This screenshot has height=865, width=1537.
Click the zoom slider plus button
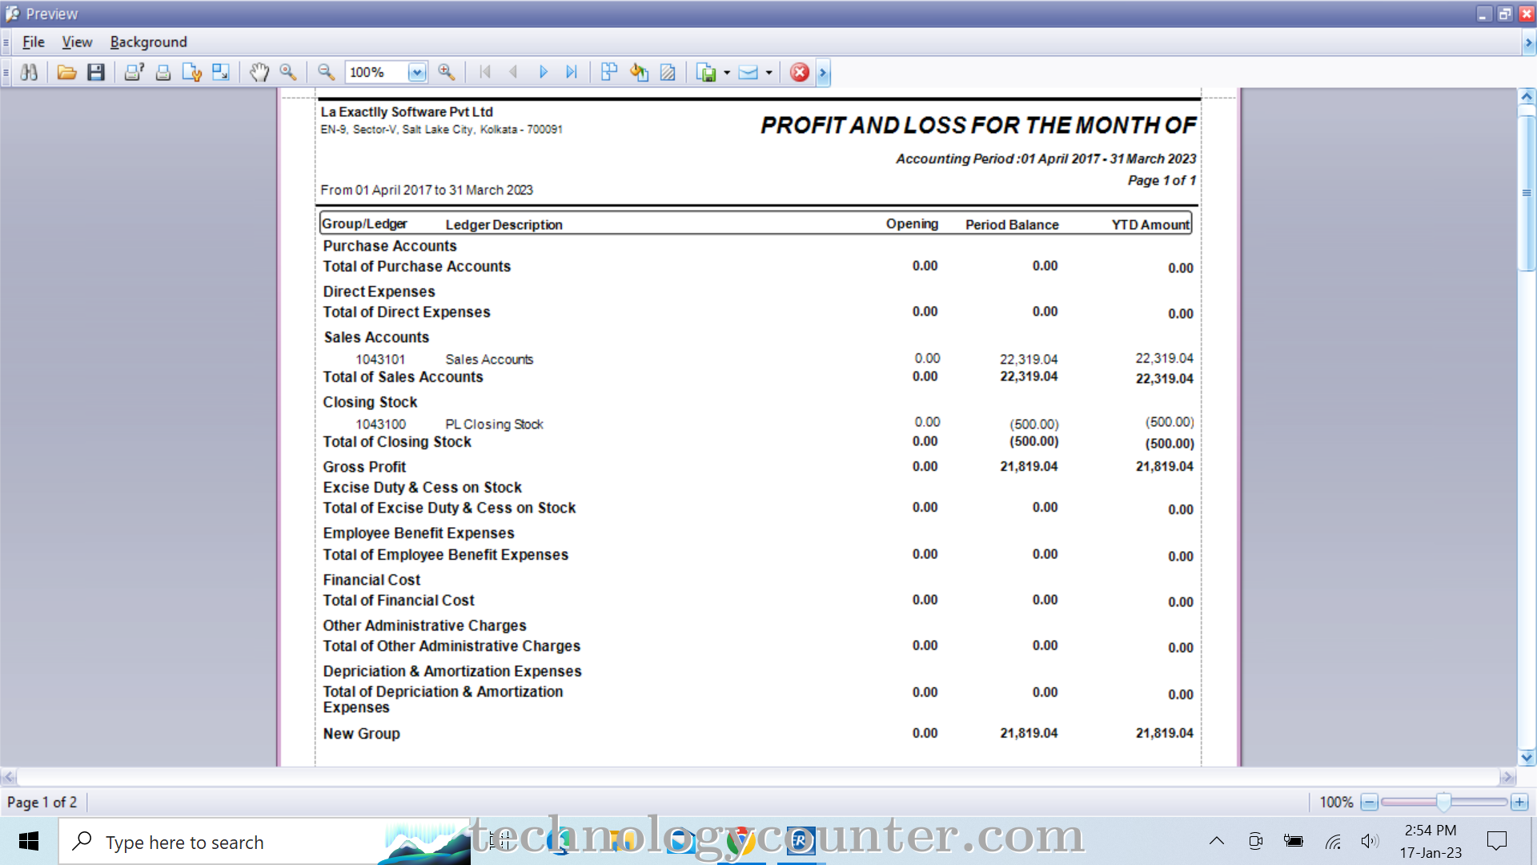[x=1519, y=802]
